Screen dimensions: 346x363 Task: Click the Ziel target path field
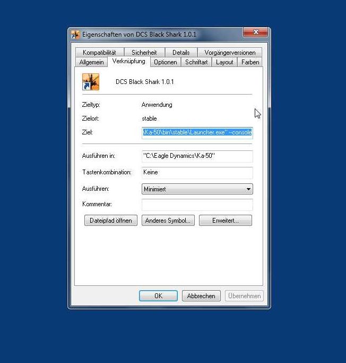click(x=197, y=133)
